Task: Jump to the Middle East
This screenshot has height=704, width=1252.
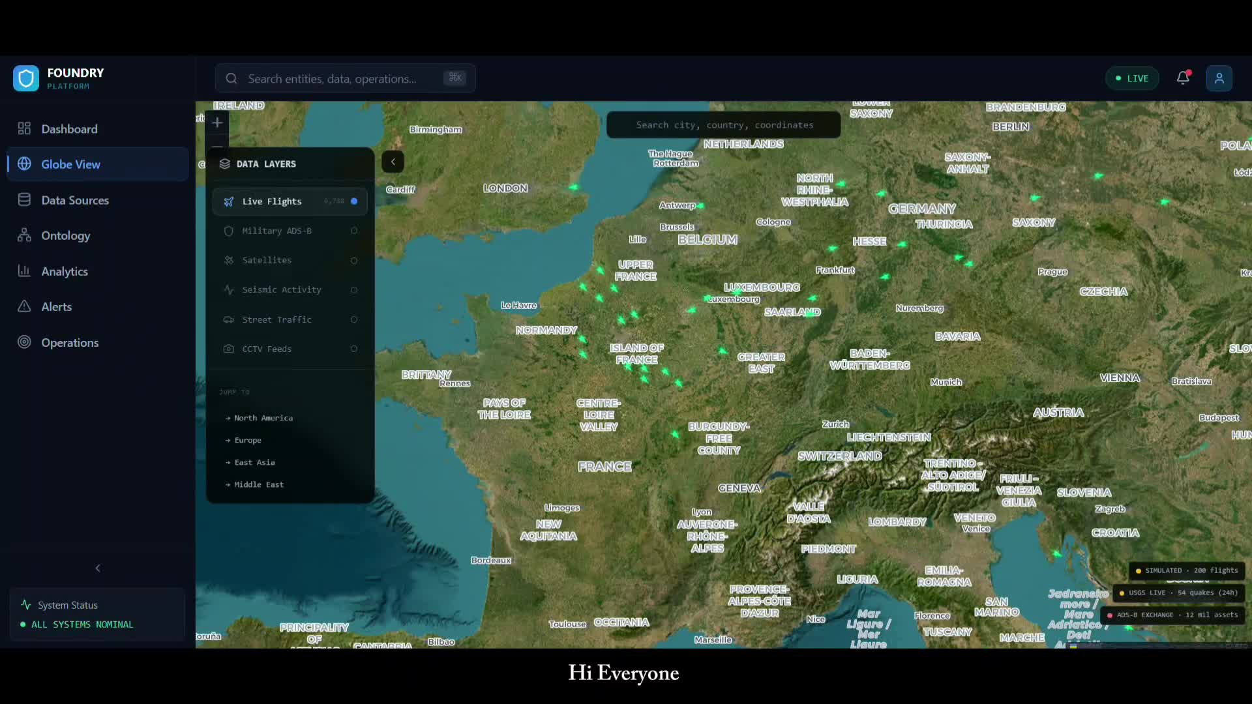Action: pyautogui.click(x=258, y=484)
